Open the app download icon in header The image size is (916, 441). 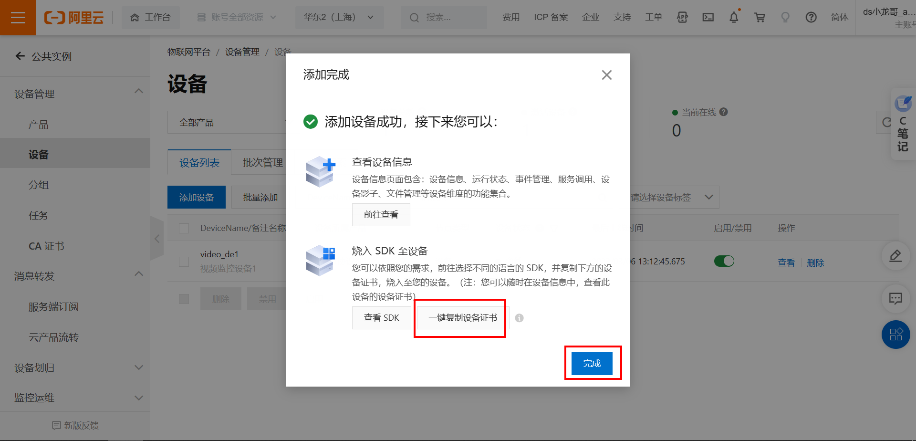[x=682, y=18]
